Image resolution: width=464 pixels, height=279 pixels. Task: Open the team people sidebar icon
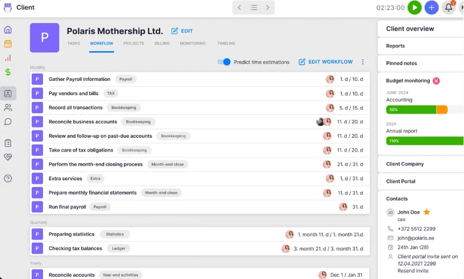pyautogui.click(x=8, y=108)
